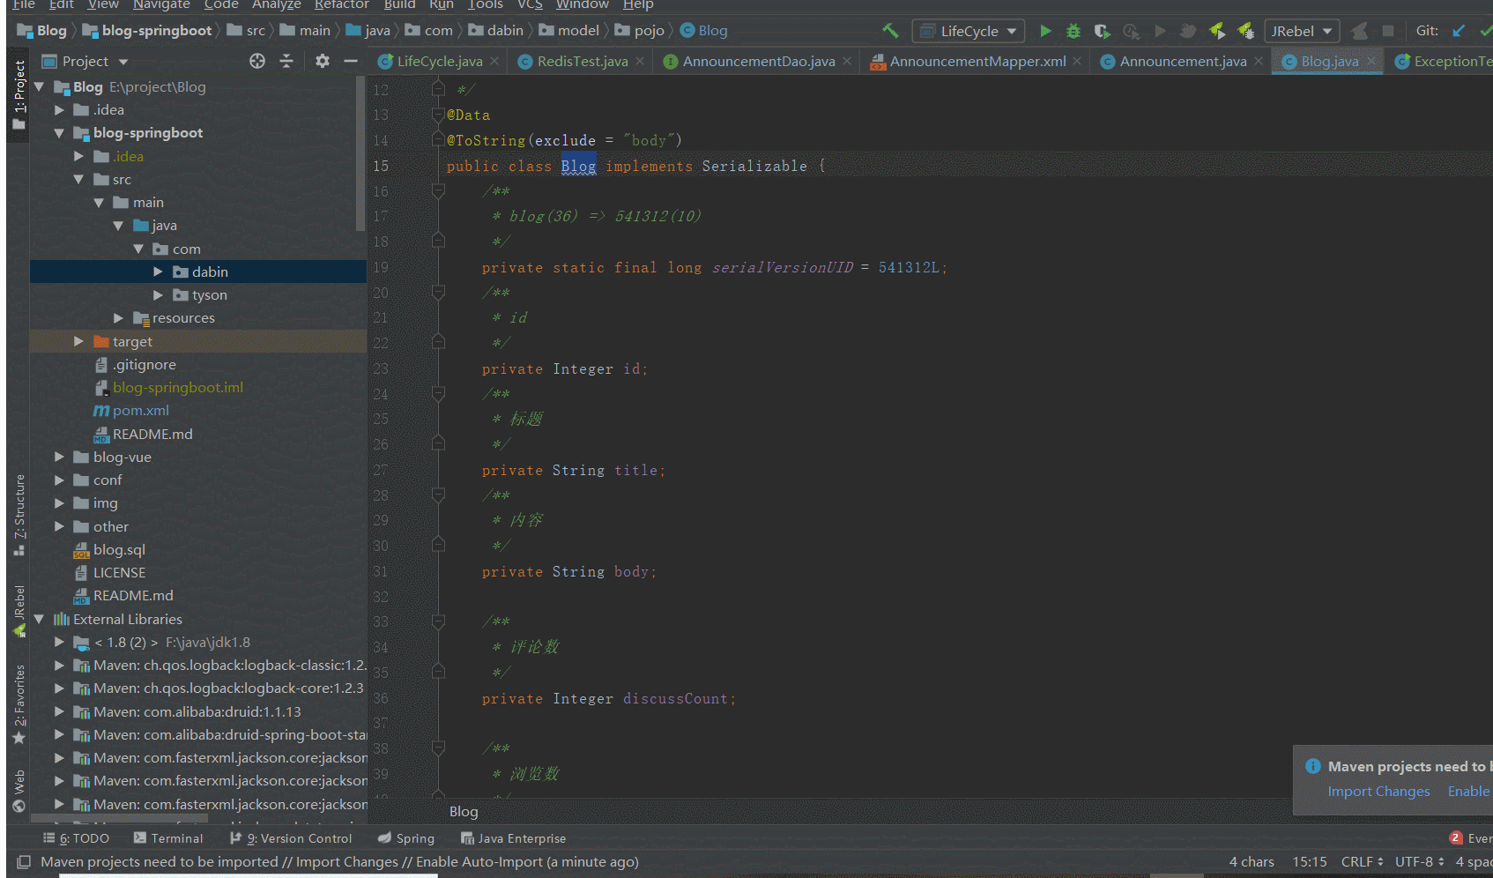Click Git update project arrow

(x=1459, y=31)
